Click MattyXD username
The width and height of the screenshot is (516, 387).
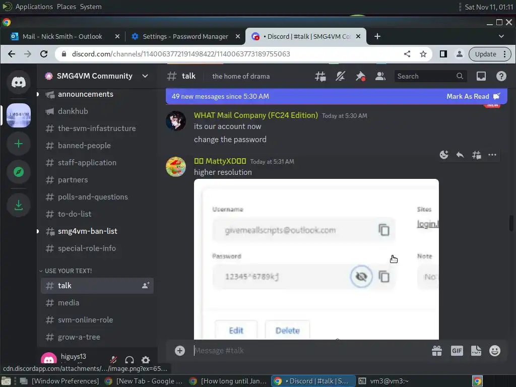pos(220,161)
